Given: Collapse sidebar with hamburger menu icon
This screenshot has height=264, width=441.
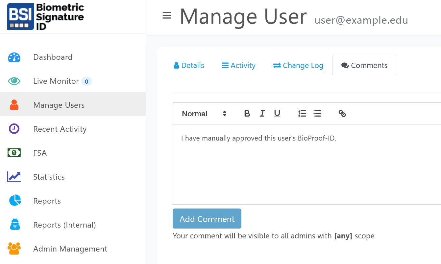Looking at the screenshot, I should (x=167, y=16).
